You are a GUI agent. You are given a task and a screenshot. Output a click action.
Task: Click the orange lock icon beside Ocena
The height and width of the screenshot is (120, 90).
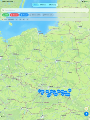[x=3, y=19]
